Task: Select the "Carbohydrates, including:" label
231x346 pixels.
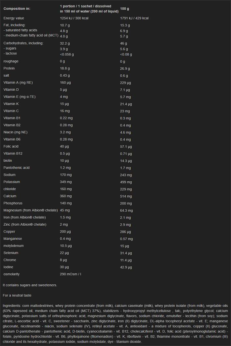Action: [x=23, y=43]
